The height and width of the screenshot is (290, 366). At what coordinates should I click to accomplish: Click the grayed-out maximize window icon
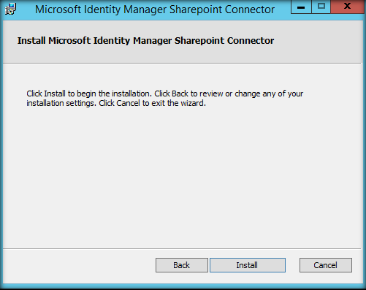click(x=321, y=7)
